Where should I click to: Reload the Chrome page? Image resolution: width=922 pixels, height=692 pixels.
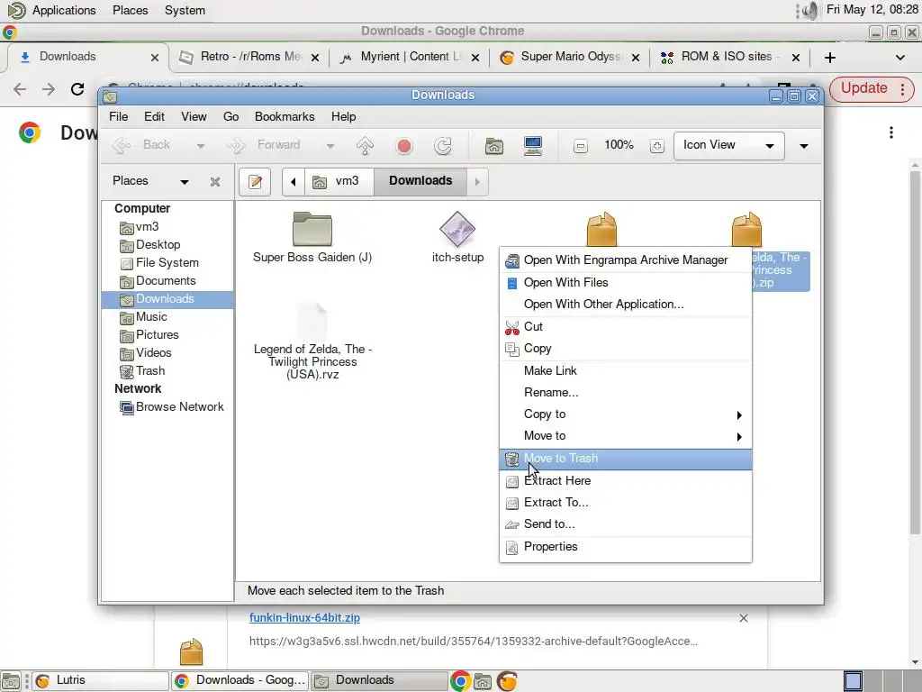[77, 89]
